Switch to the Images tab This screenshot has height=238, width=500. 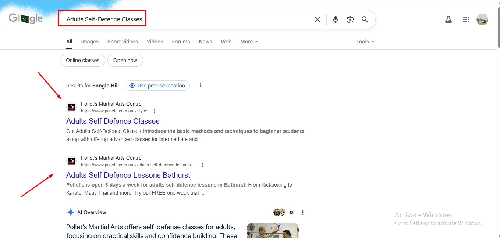point(90,42)
